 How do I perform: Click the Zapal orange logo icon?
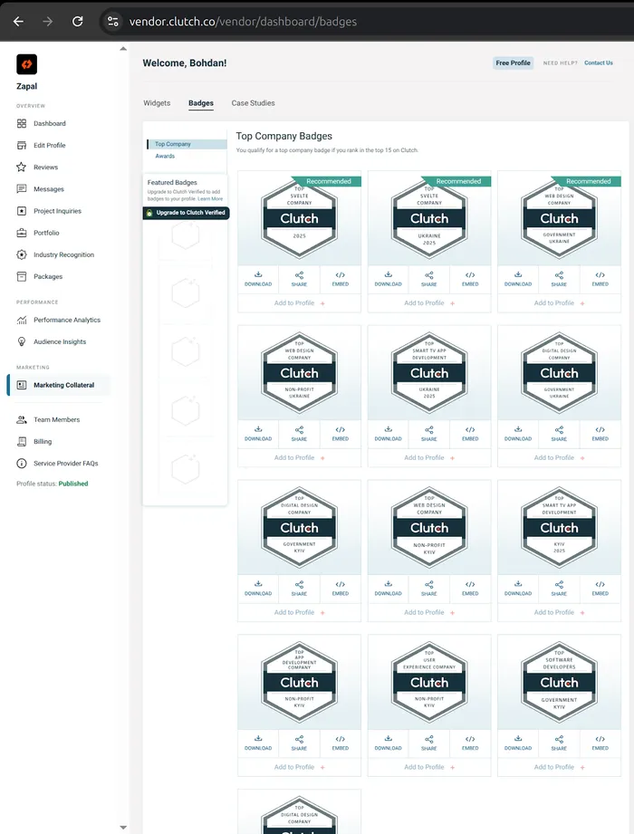(26, 64)
